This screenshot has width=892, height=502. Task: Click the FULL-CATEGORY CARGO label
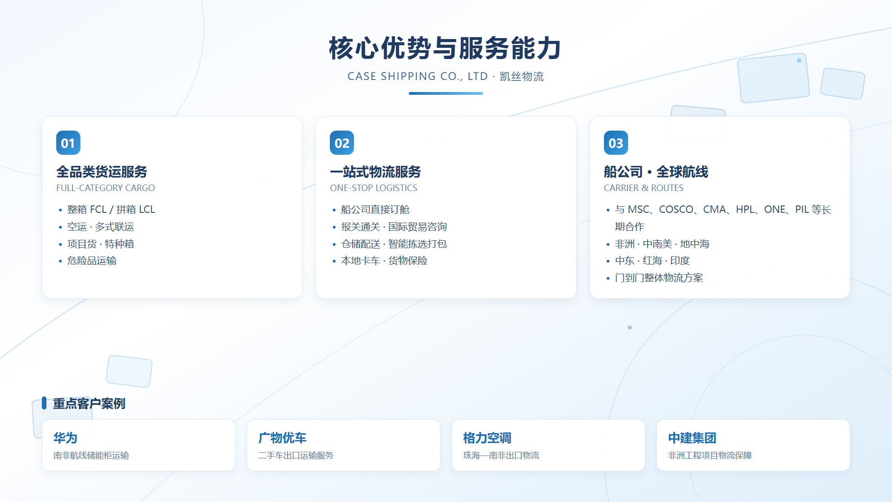pos(105,188)
